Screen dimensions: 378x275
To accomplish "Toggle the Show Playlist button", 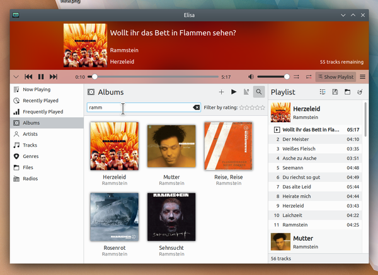I will 335,77.
